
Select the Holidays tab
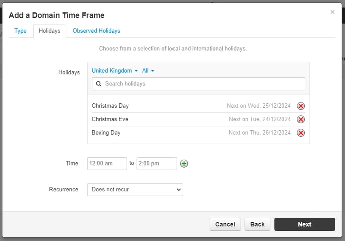pyautogui.click(x=50, y=31)
